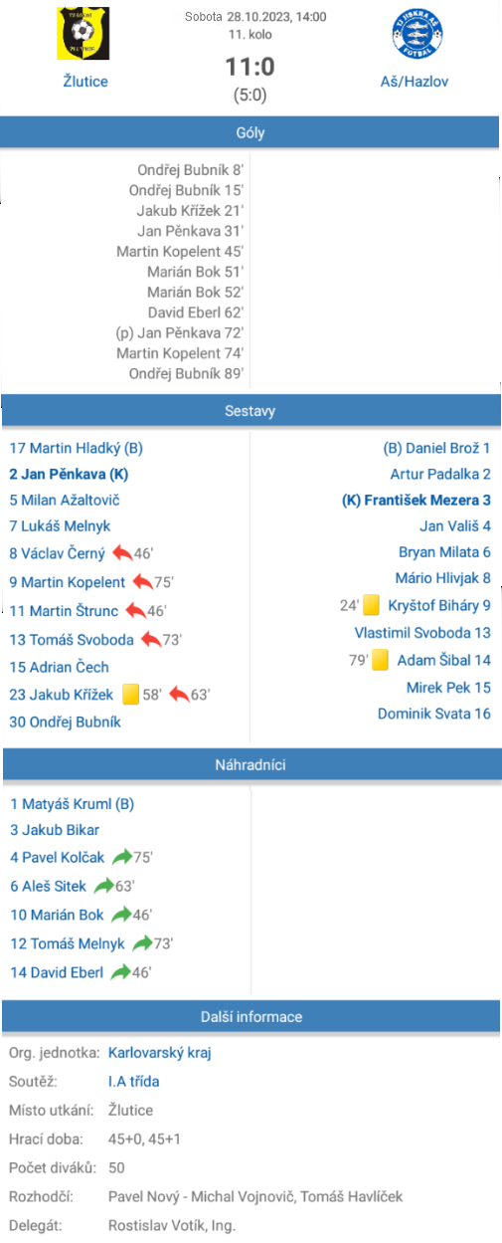Click David Eberl's green arrow icon

coord(121,972)
